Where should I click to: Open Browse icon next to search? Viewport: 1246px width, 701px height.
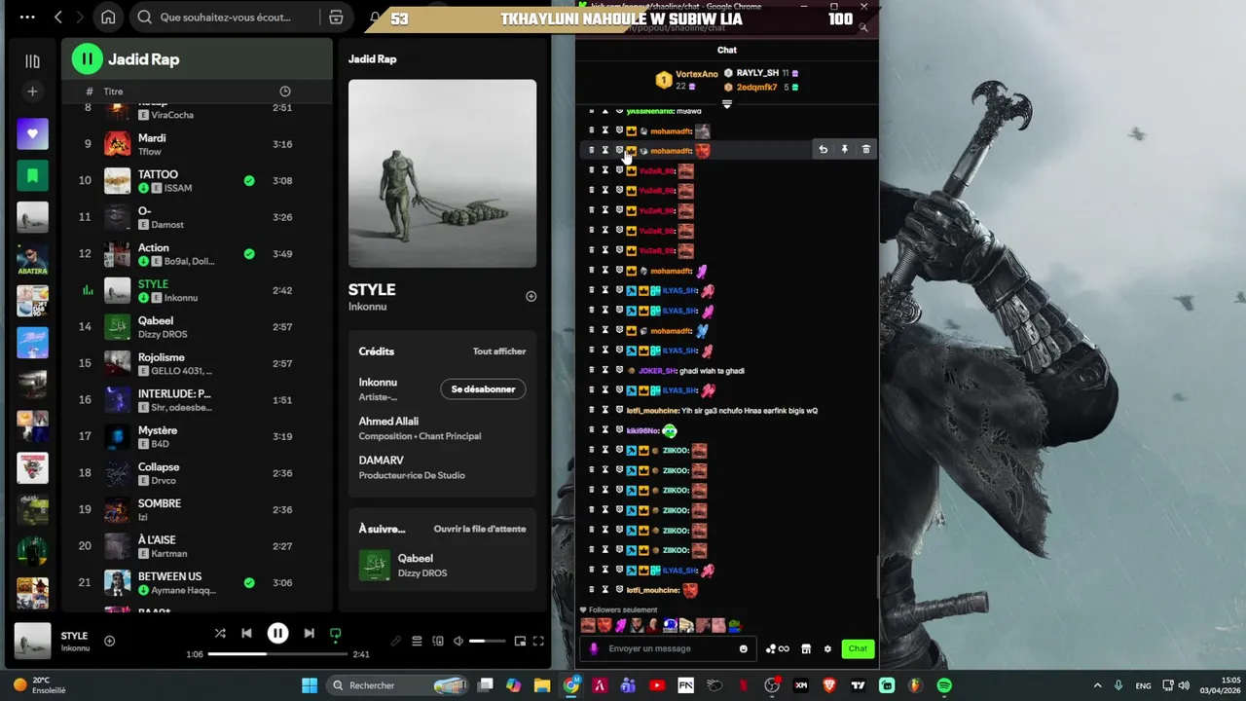(x=336, y=18)
